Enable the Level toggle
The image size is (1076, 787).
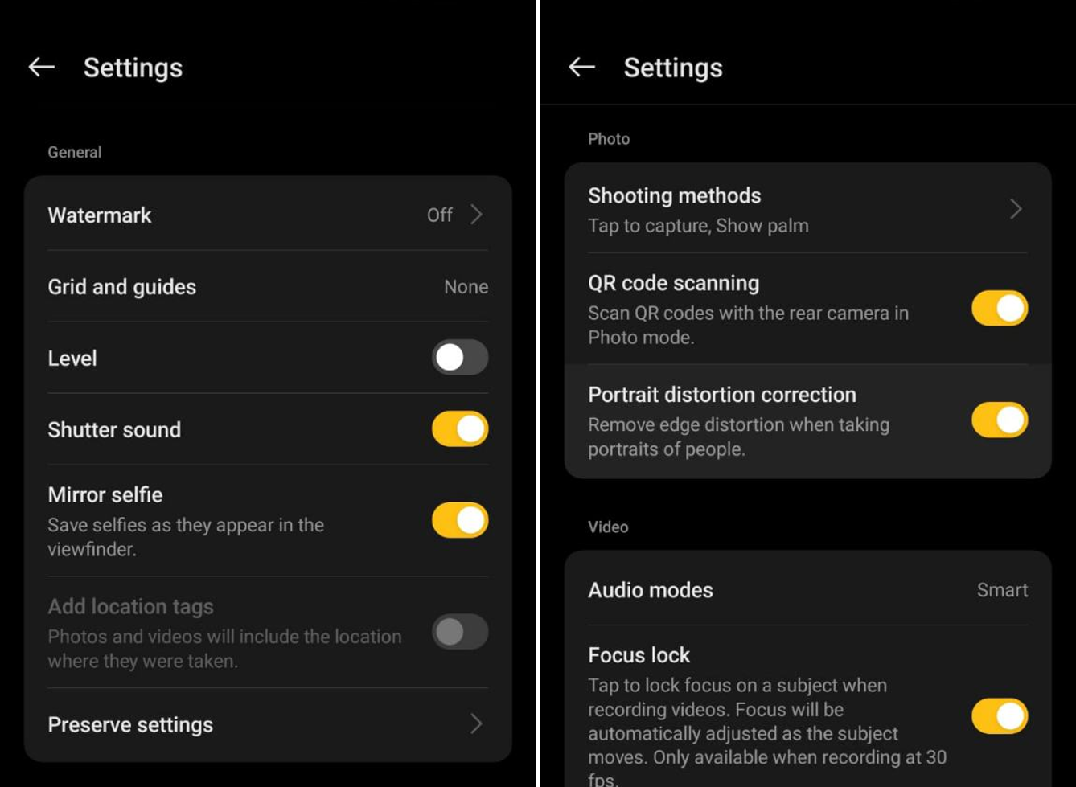pos(460,358)
